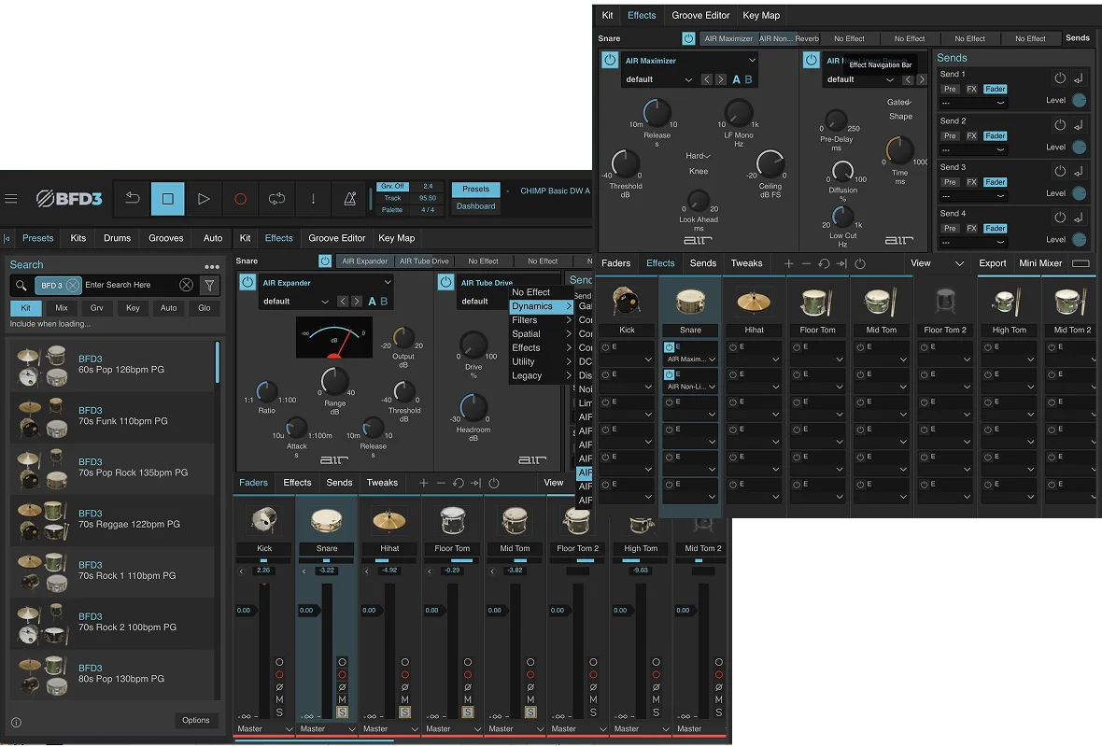Open the Master routing dropdown under Floor Tom
This screenshot has height=747, width=1102.
452,728
